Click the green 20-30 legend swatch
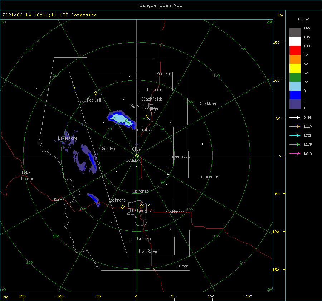322x301 pixels. (x=295, y=77)
